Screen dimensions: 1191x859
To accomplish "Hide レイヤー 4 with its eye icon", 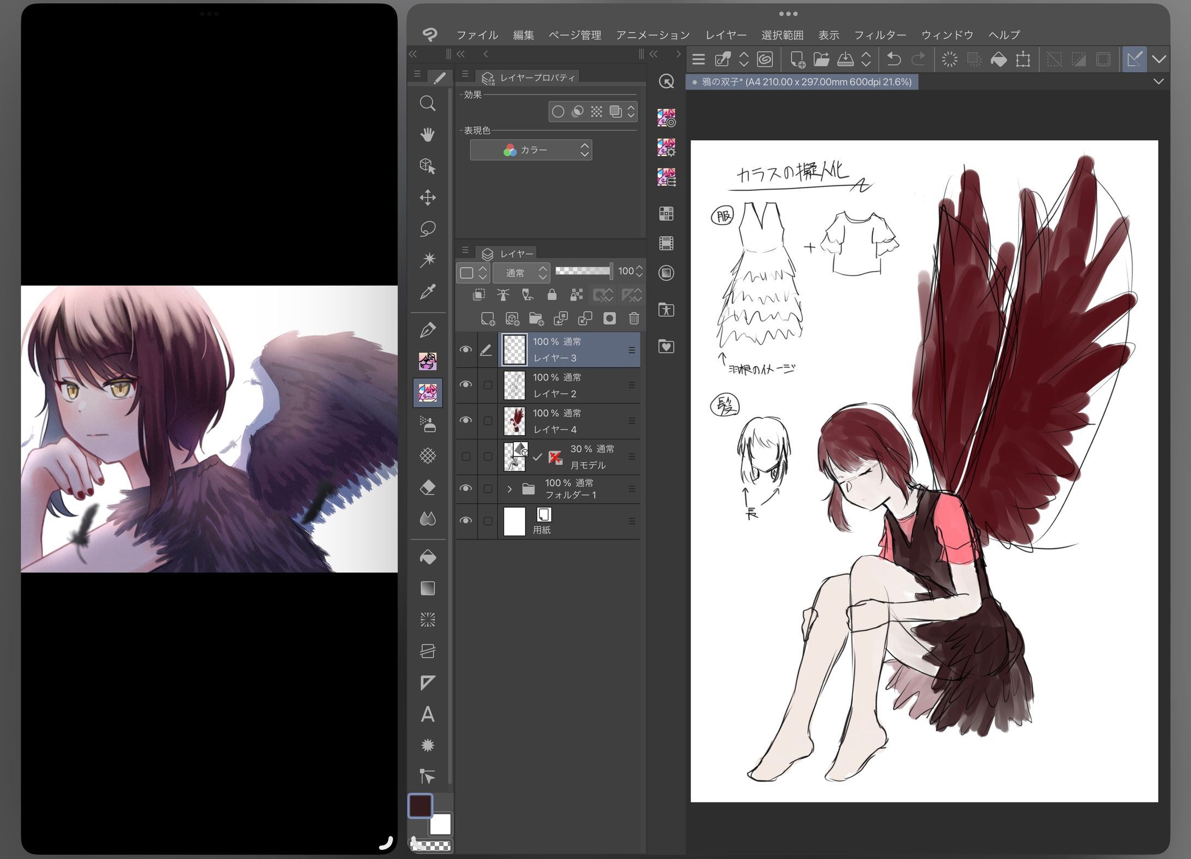I will point(465,420).
